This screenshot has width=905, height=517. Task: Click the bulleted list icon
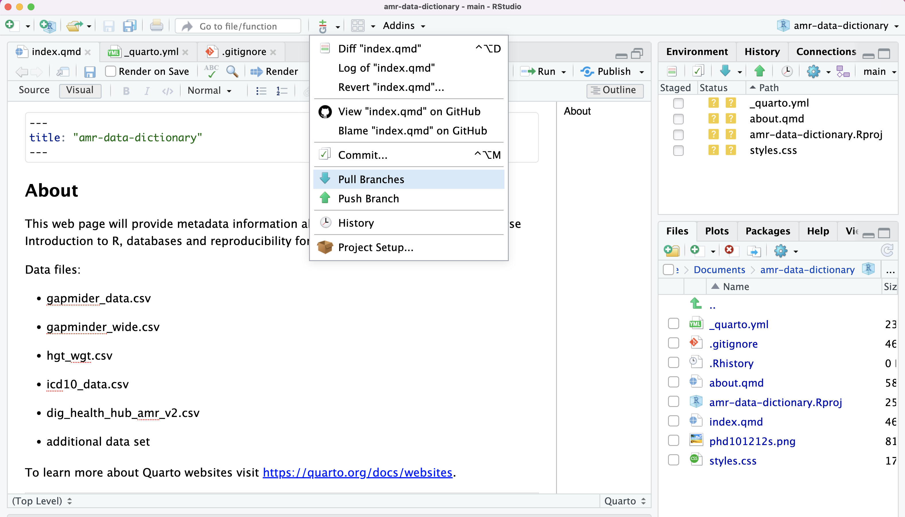tap(261, 91)
